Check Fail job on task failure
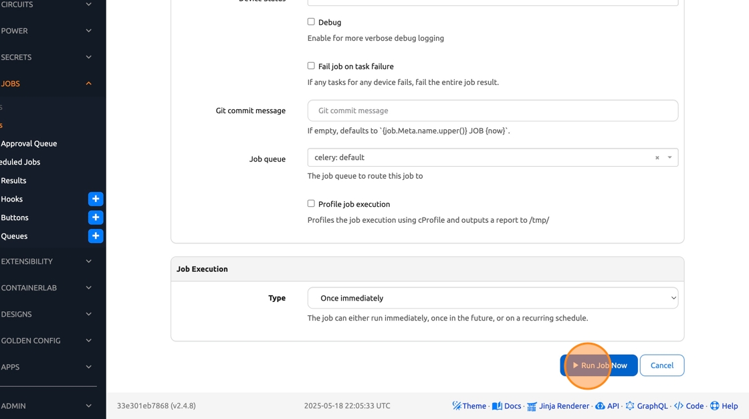The width and height of the screenshot is (749, 419). 311,66
